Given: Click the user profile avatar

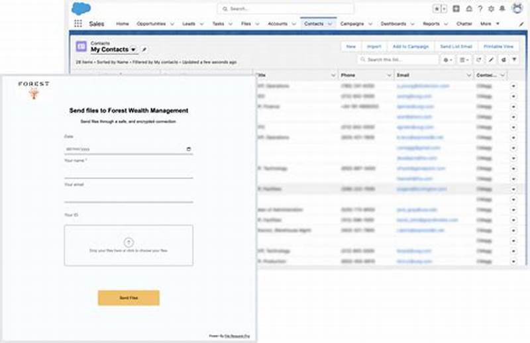Looking at the screenshot, I should point(517,8).
